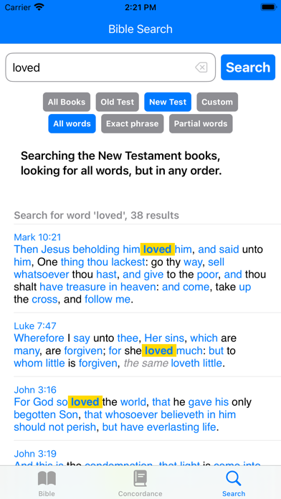
Task: Focus the search field containing 'loved'
Action: [110, 67]
